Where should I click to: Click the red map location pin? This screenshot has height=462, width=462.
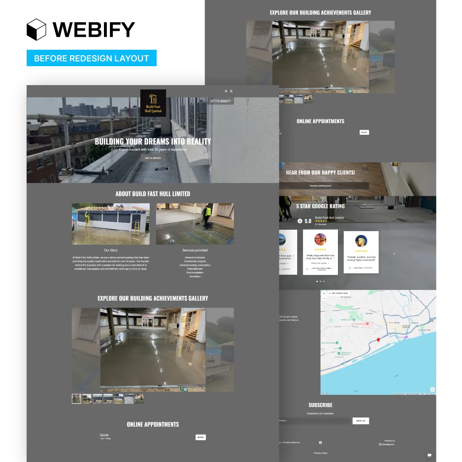[378, 340]
